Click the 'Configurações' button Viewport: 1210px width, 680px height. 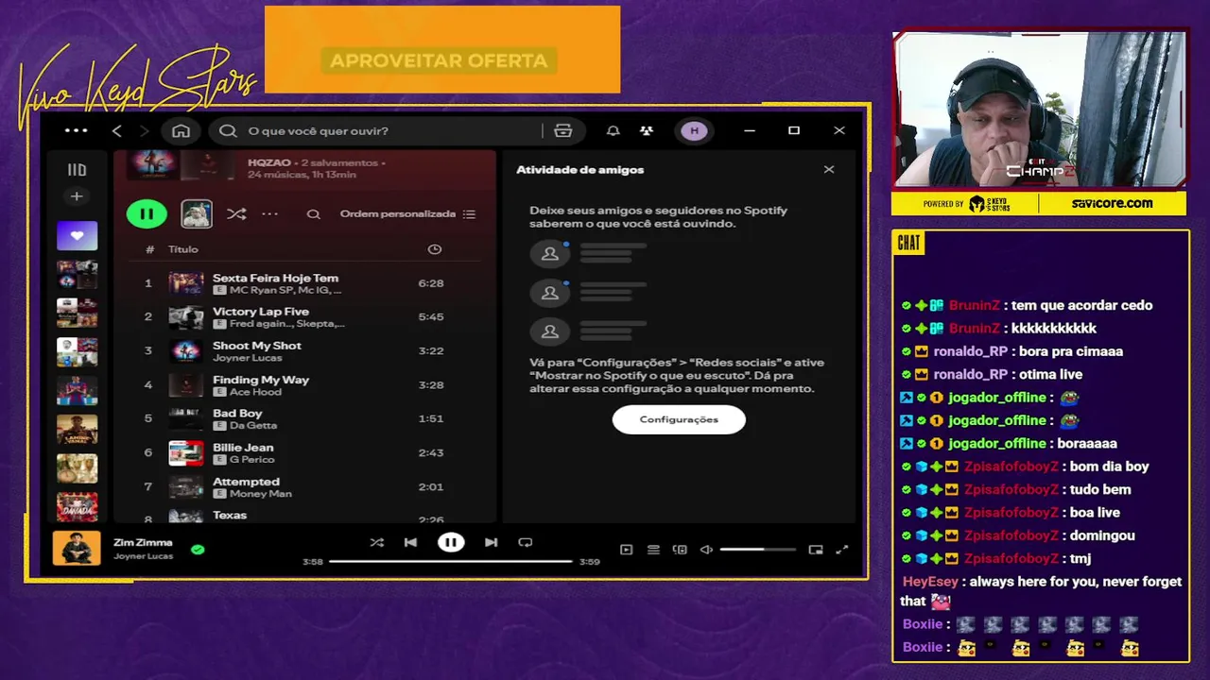tap(679, 419)
